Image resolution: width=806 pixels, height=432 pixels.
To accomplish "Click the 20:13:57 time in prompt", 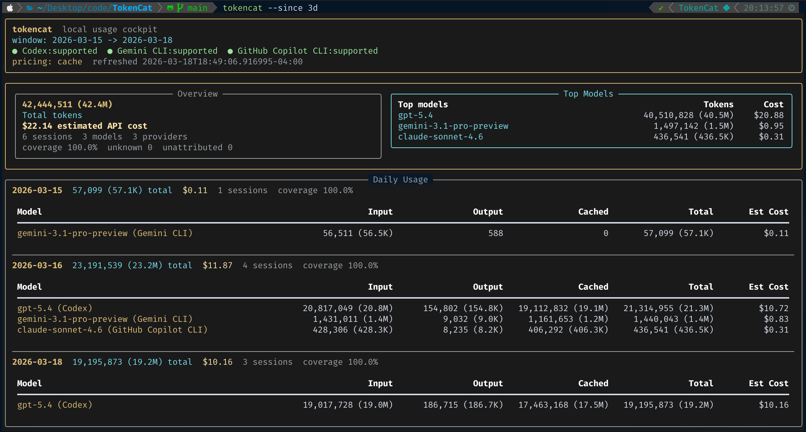I will [764, 8].
